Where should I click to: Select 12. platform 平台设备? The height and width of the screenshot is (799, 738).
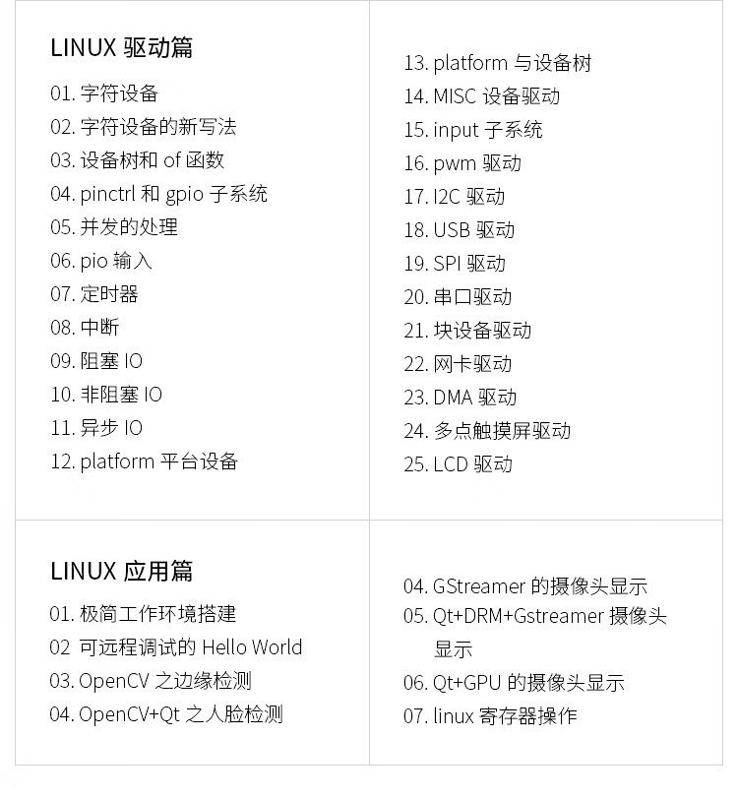(x=145, y=461)
